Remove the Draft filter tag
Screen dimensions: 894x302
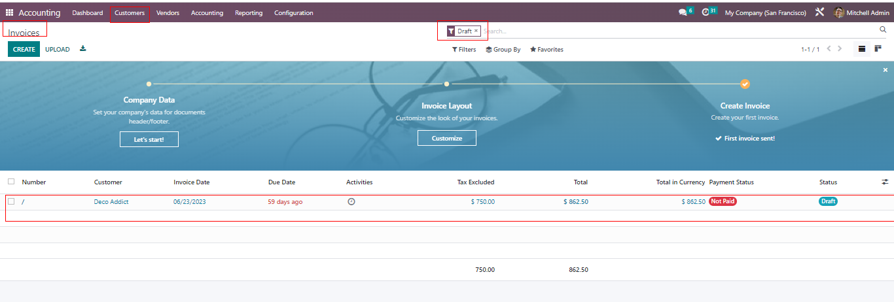[x=476, y=31]
